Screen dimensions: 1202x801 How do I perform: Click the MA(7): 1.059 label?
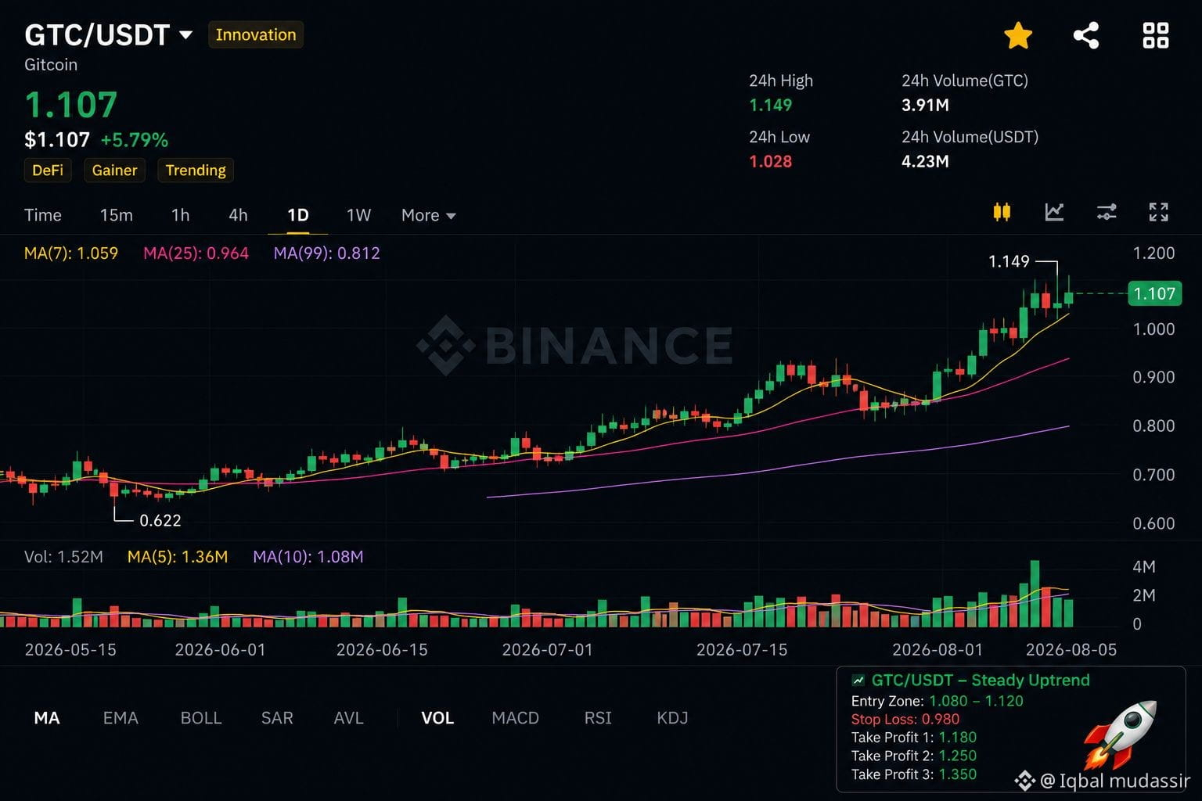tap(71, 253)
